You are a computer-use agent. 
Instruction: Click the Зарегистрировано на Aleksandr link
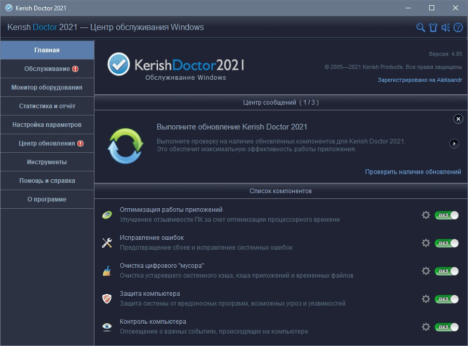(420, 80)
